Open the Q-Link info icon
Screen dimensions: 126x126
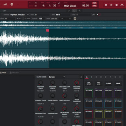click(81, 77)
